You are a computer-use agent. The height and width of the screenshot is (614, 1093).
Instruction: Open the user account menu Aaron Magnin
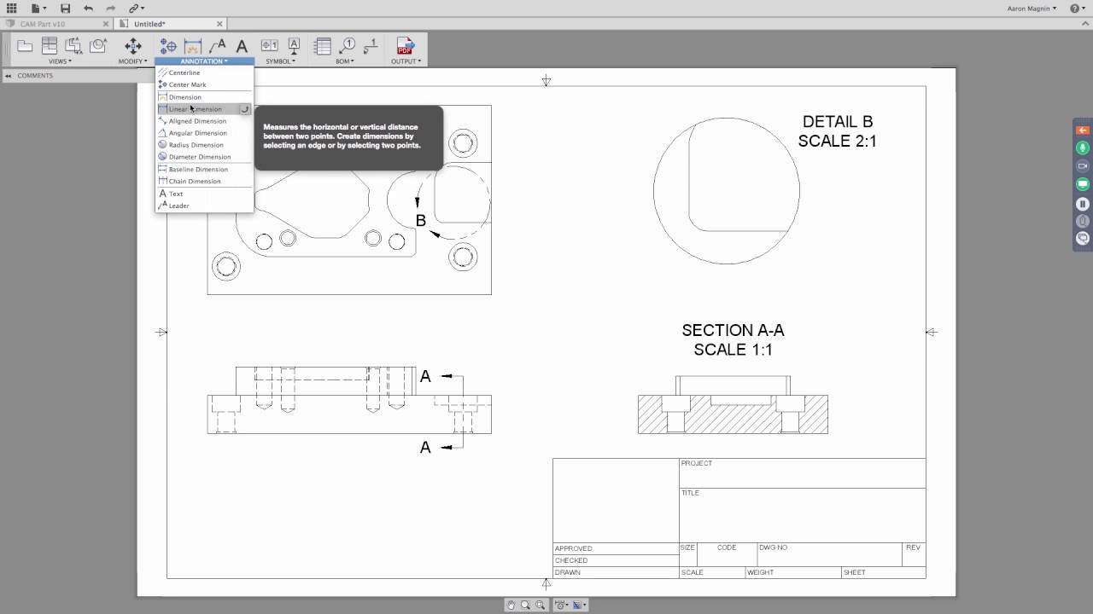(1032, 9)
